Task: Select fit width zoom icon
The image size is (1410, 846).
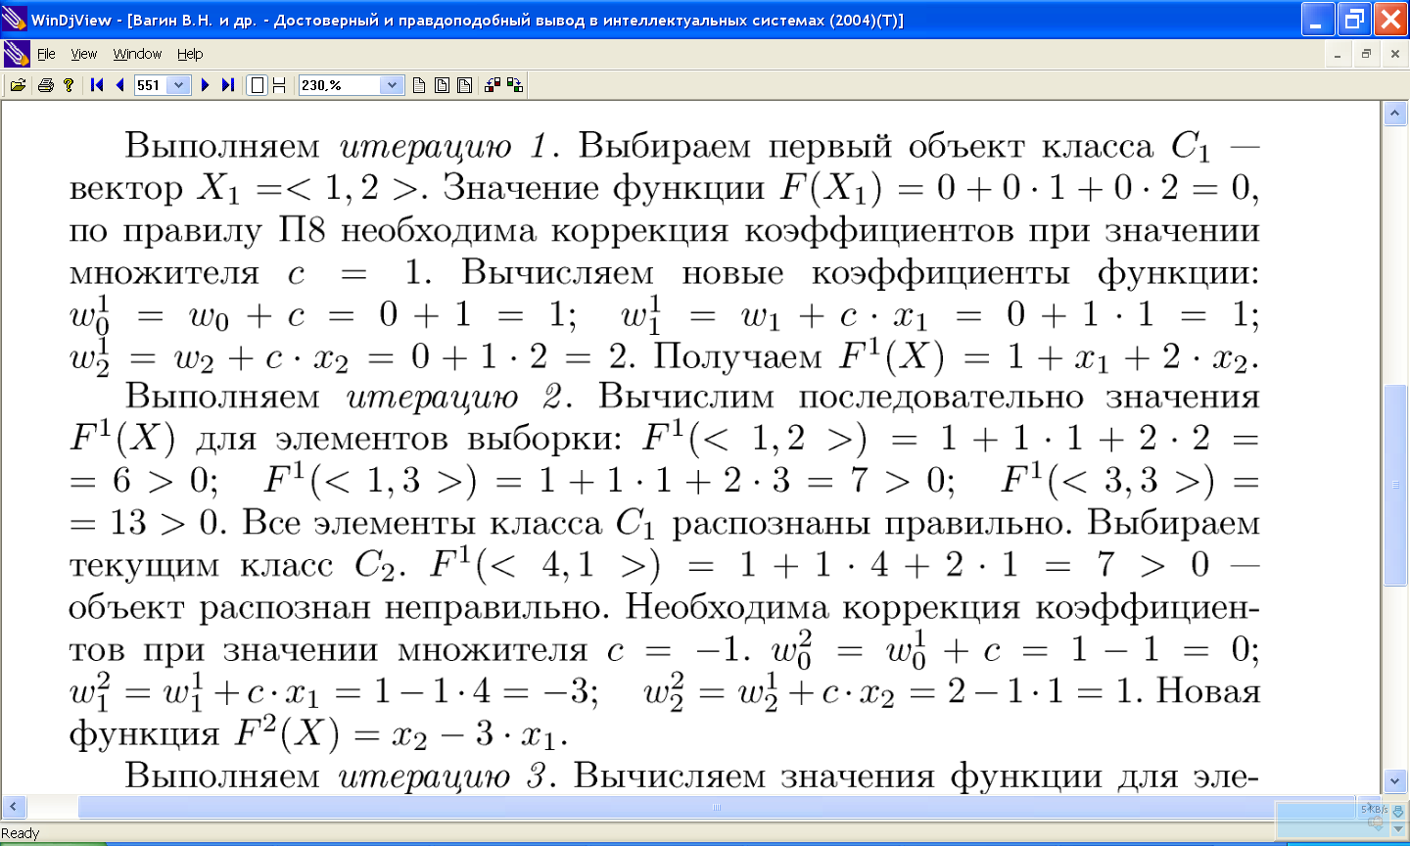Action: click(464, 85)
